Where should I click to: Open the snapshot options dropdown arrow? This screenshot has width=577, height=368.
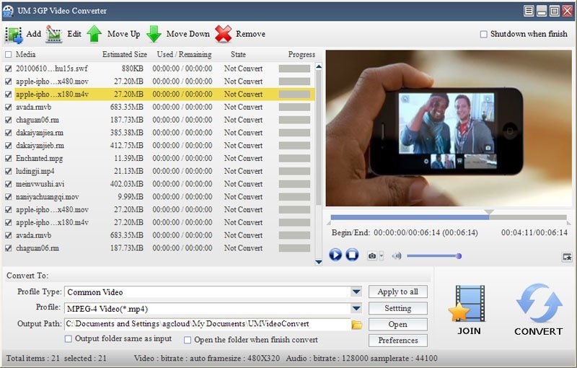(382, 255)
